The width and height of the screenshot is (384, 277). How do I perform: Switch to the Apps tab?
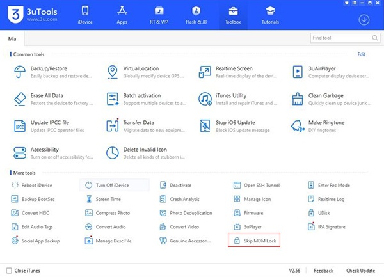(122, 15)
